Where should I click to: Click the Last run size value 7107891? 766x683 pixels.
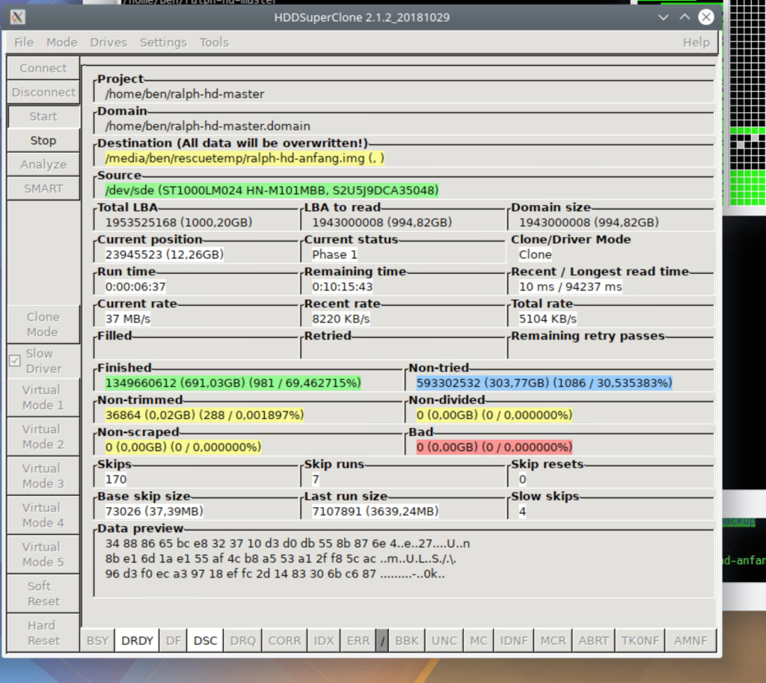[376, 512]
